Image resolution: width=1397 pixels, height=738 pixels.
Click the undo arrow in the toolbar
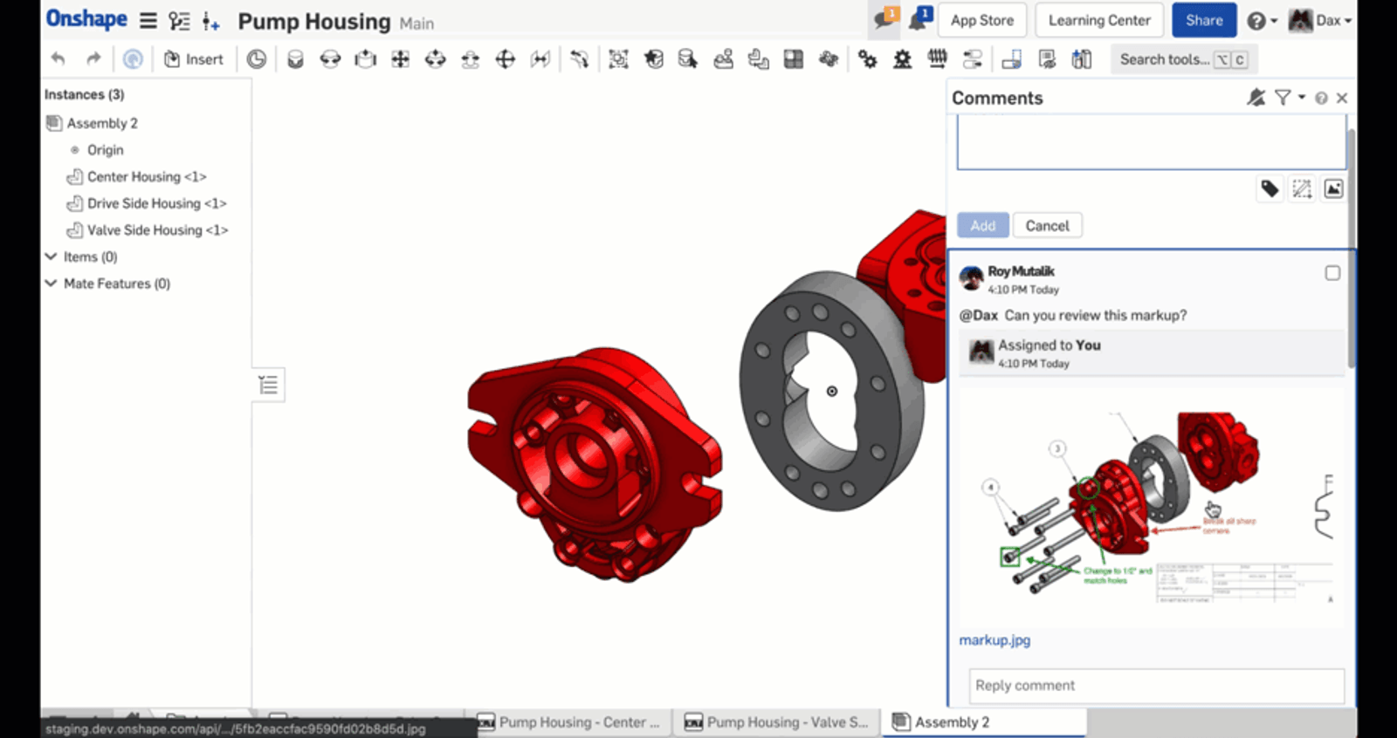click(x=58, y=59)
